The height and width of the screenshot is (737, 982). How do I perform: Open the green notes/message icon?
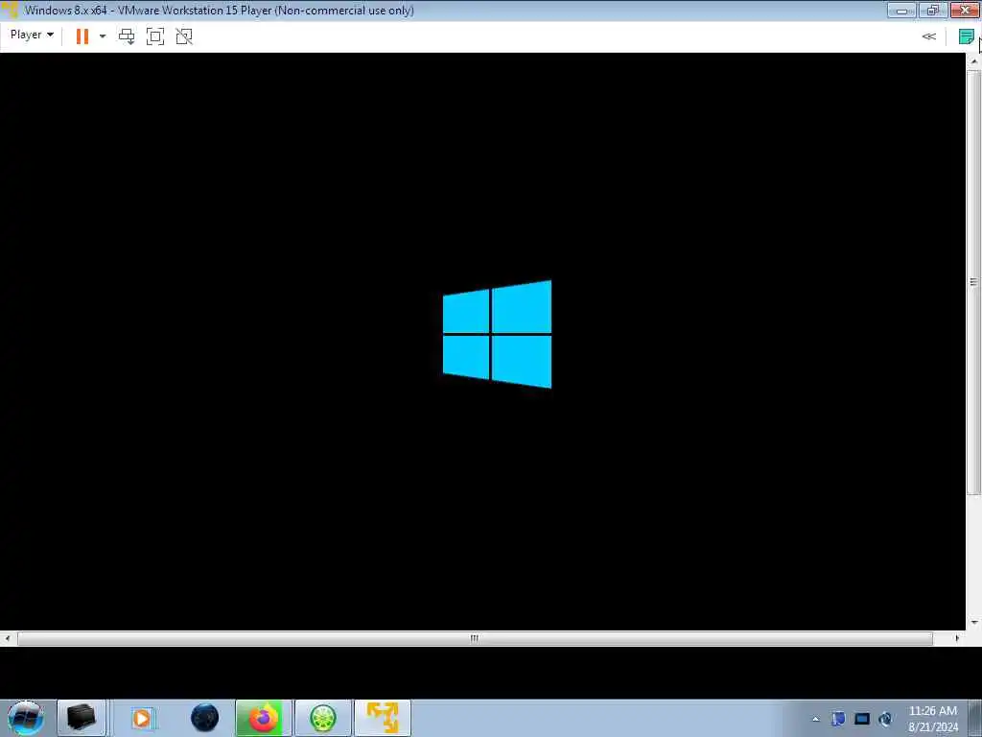pos(966,36)
